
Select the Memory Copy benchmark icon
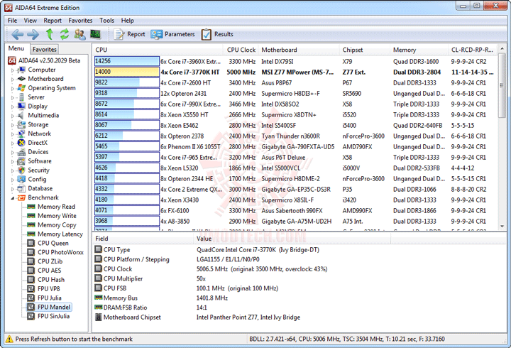pos(31,224)
